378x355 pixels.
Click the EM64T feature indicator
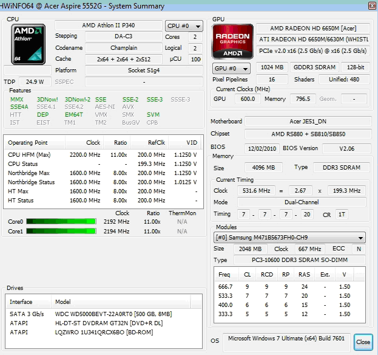click(73, 115)
